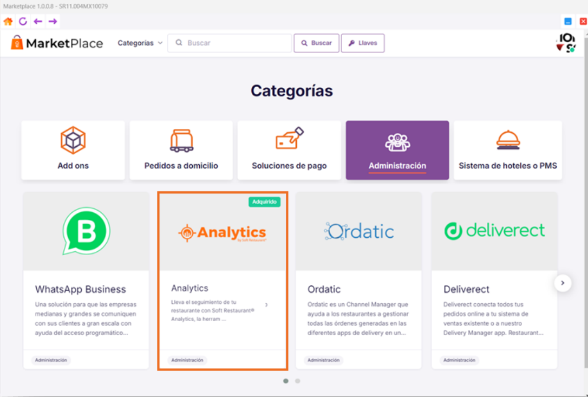Click the WhatsApp Business description text
Image resolution: width=588 pixels, height=397 pixels.
[86, 318]
